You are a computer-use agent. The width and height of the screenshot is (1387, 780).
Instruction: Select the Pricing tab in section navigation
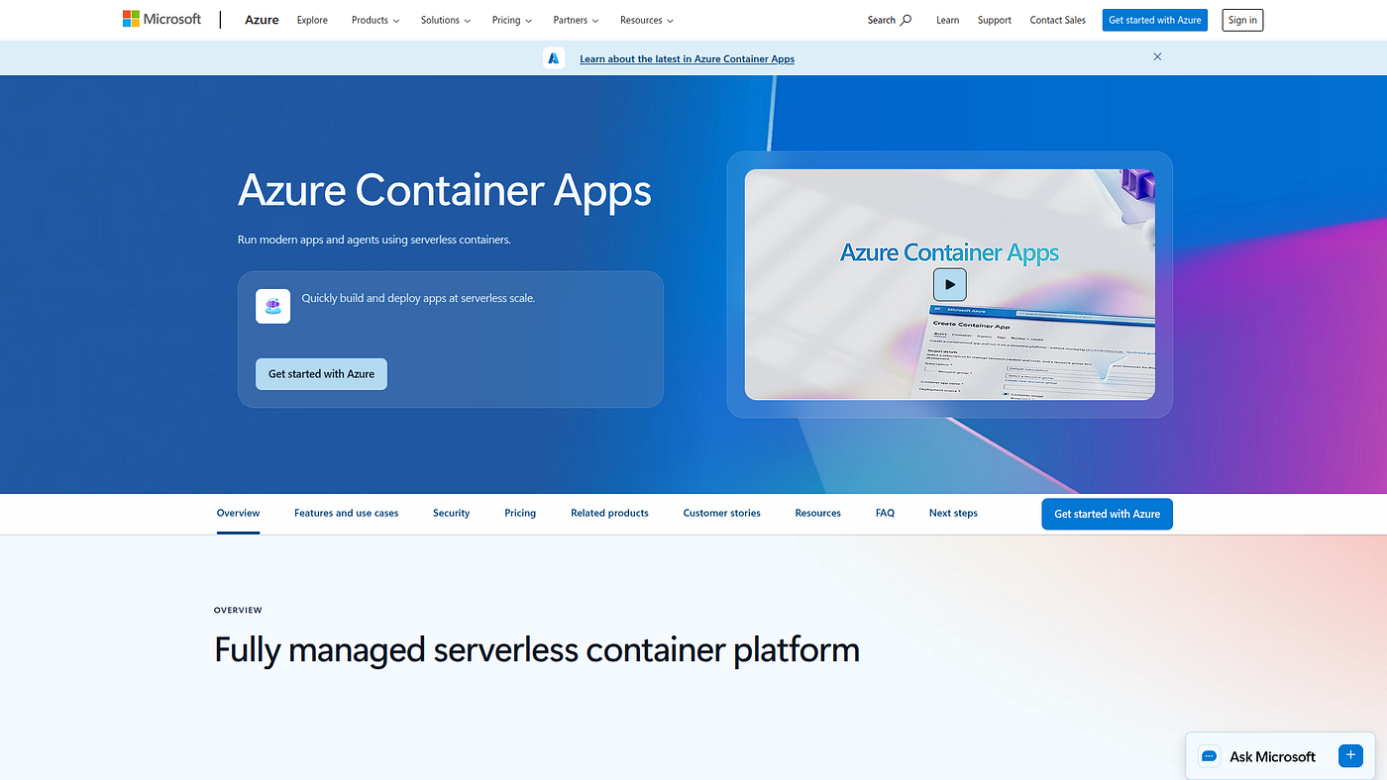coord(520,514)
